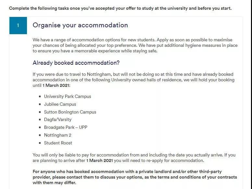
Task: Click the Jubilee Campus list item
Action: [x=60, y=104]
